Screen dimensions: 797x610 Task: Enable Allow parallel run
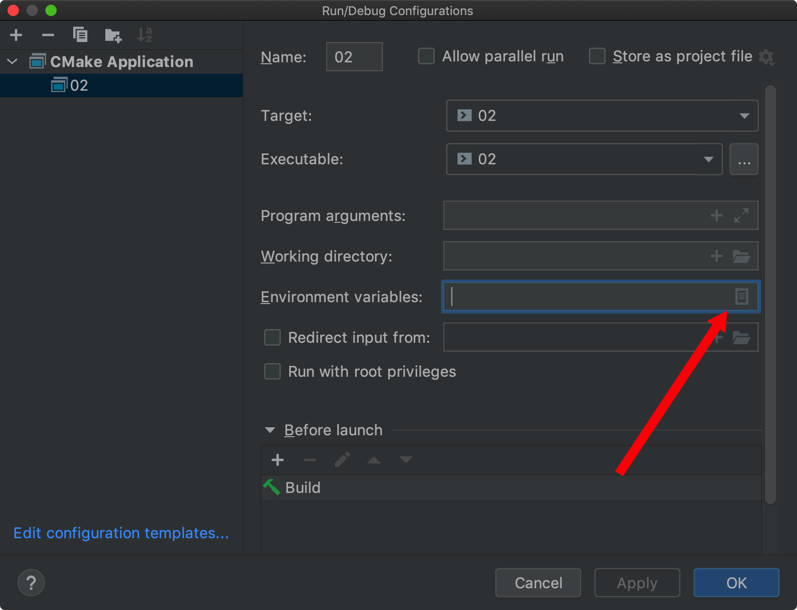coord(426,56)
